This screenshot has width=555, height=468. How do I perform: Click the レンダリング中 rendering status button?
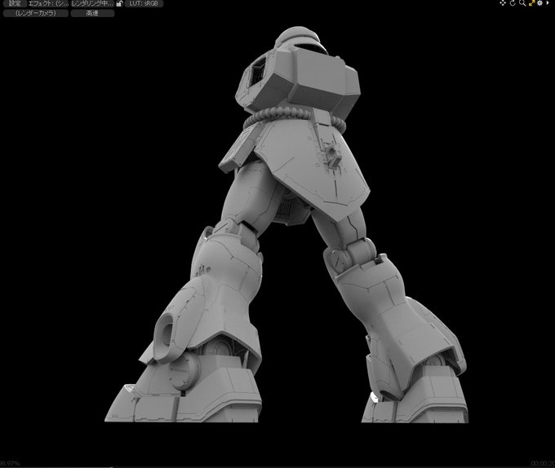point(92,3)
